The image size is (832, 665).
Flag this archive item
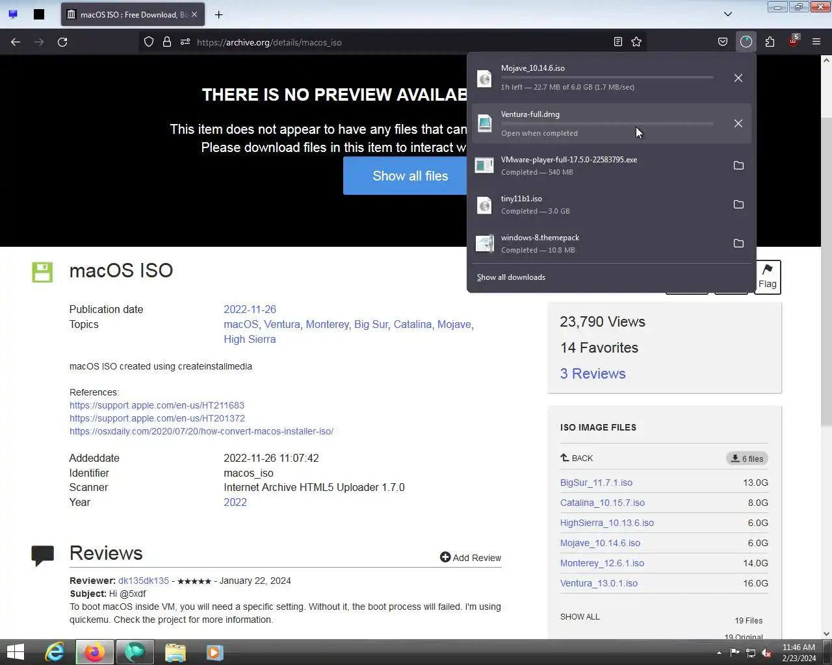tap(768, 277)
